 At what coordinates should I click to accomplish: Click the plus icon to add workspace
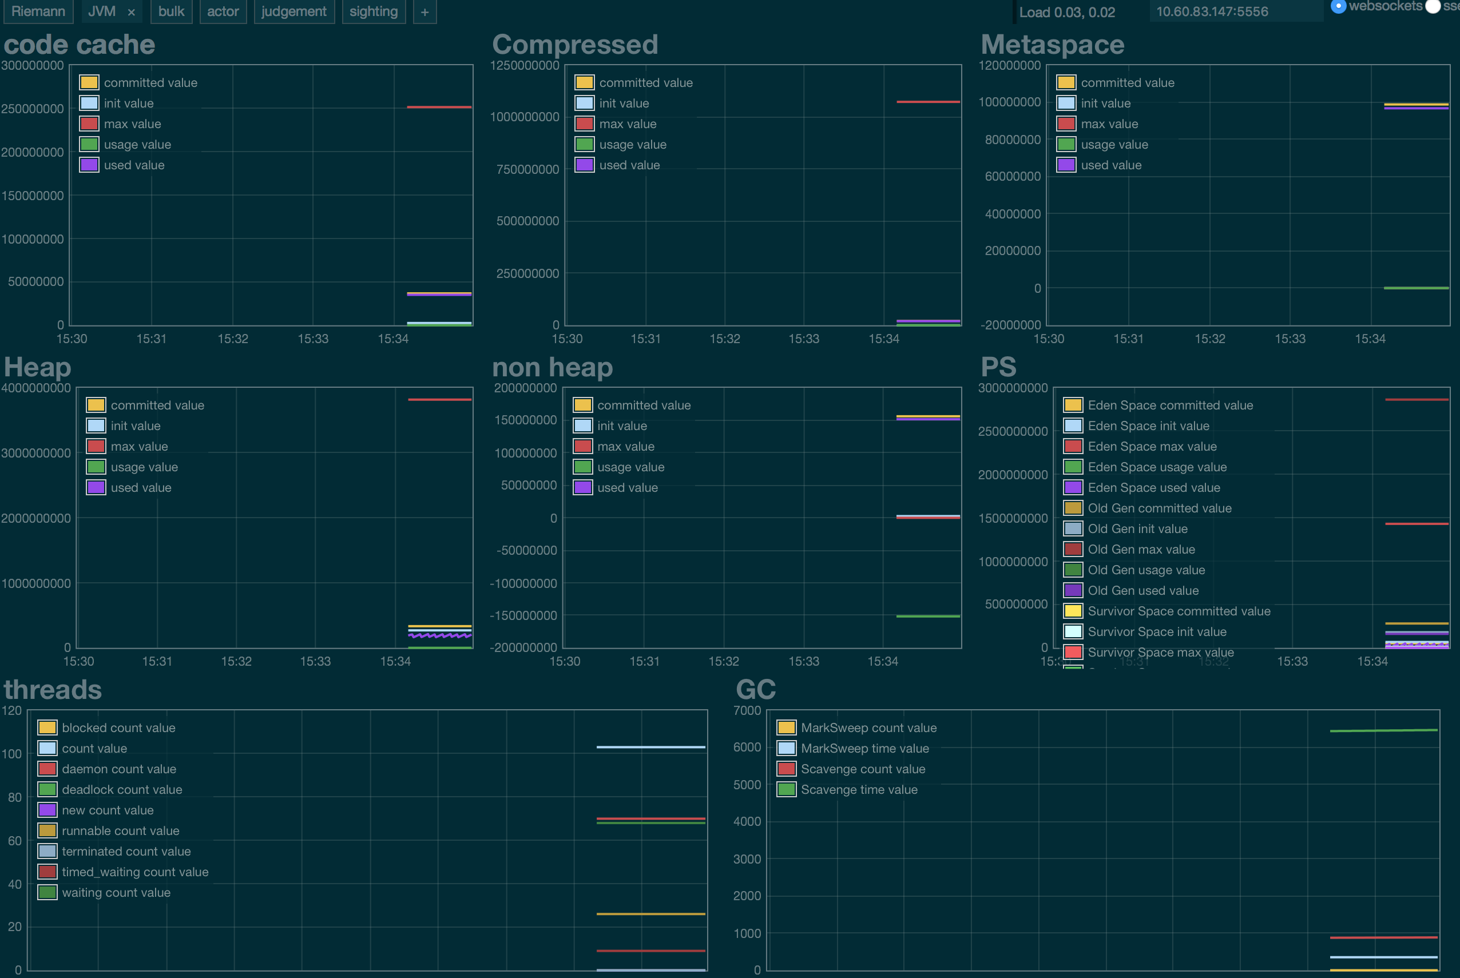[424, 12]
